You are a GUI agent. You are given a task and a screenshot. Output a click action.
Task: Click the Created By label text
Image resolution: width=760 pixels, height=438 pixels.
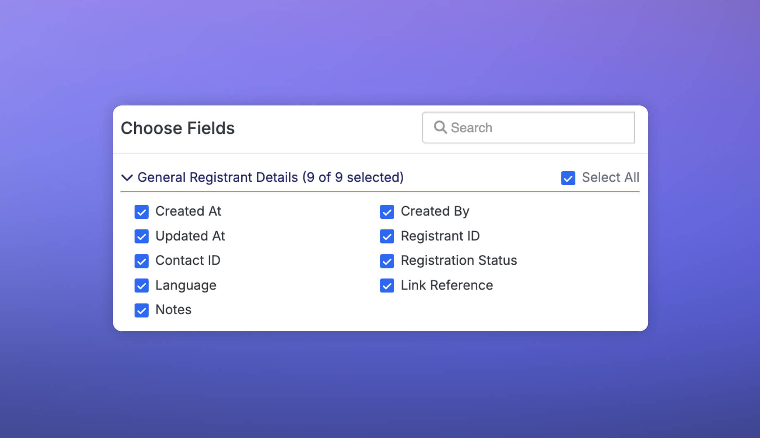click(435, 211)
